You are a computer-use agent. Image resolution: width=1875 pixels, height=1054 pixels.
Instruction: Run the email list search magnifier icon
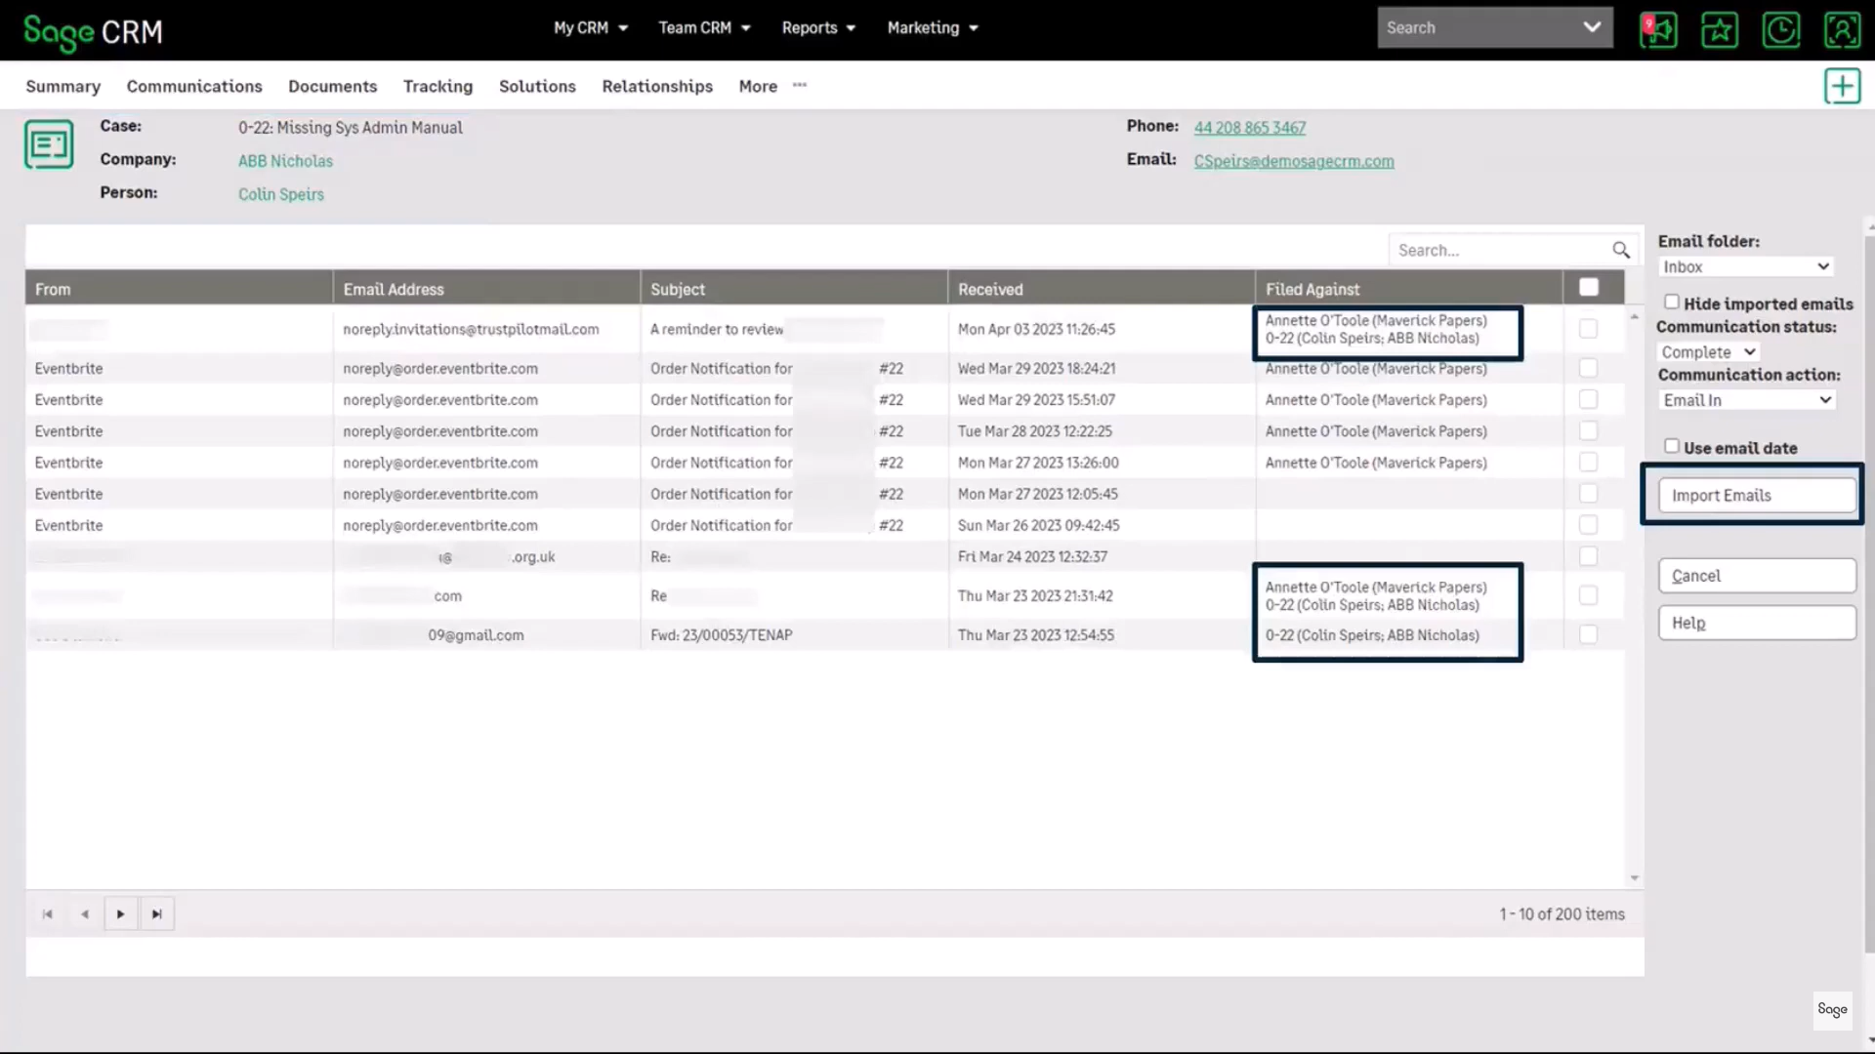point(1621,249)
